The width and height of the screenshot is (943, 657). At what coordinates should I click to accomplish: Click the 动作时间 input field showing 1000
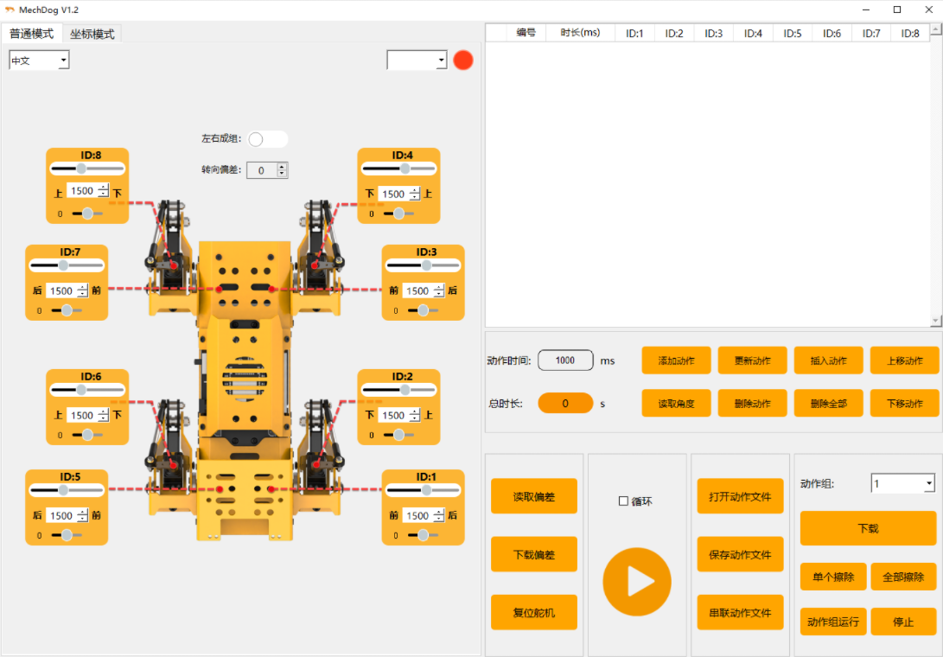[565, 360]
